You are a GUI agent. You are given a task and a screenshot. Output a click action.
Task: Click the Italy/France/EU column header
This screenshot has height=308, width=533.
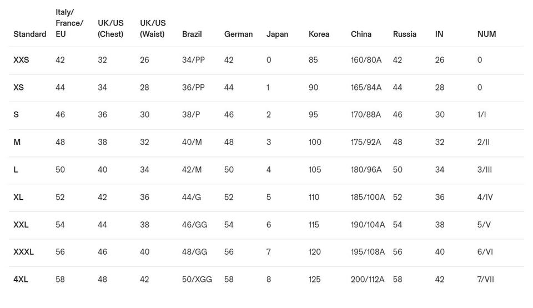[69, 23]
